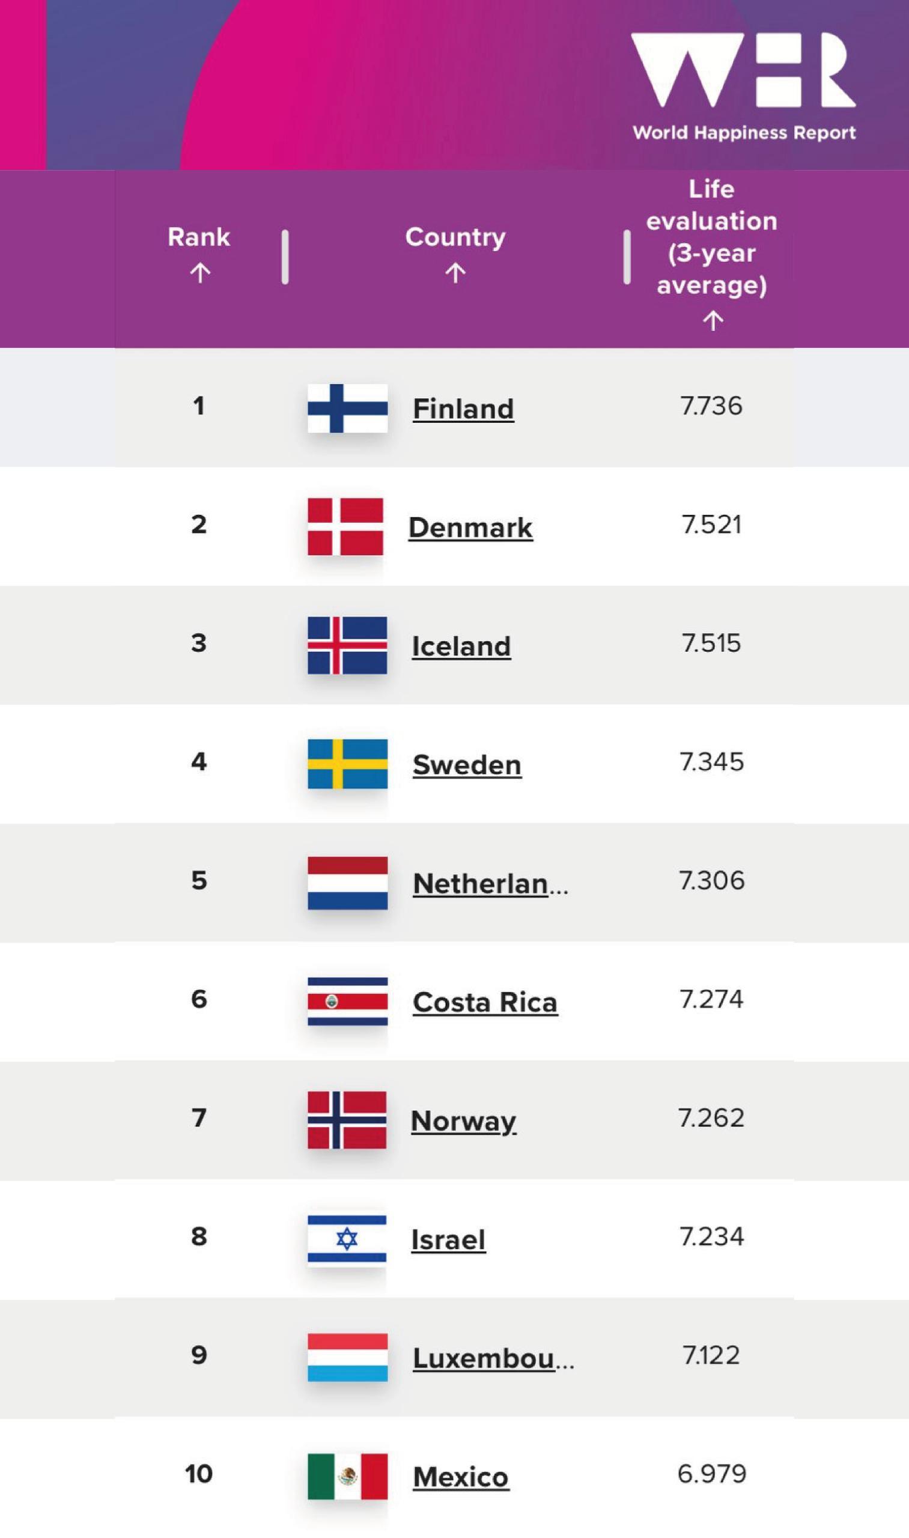This screenshot has width=909, height=1538.
Task: Click the Finland flag icon
Action: pyautogui.click(x=347, y=408)
